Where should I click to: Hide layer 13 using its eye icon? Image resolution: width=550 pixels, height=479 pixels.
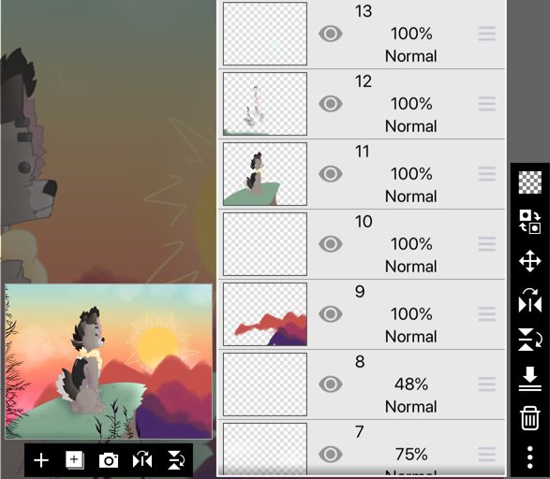(331, 34)
